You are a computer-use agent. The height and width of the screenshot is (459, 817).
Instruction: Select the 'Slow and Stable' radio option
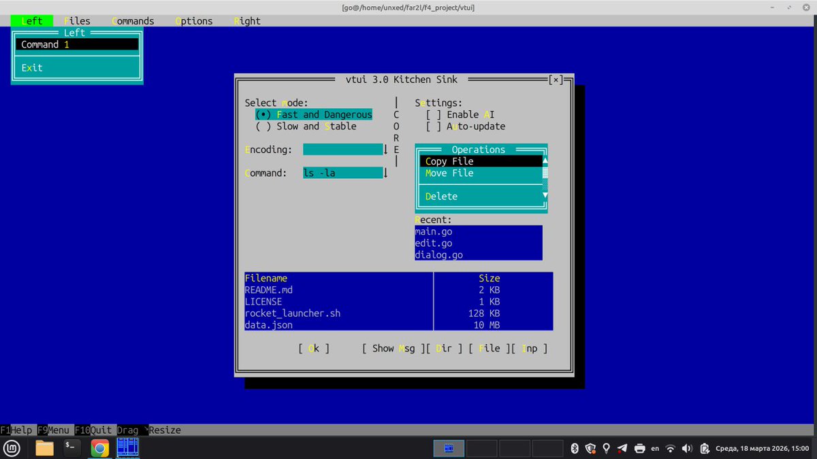306,126
